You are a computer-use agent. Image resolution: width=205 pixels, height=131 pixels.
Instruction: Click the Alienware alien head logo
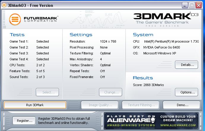click(153, 120)
